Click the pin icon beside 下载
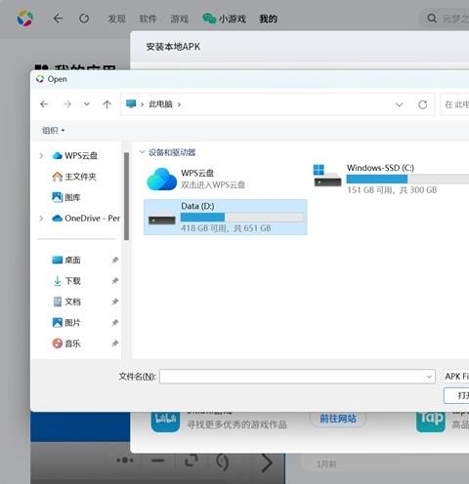Viewport: 469px width, 484px height. click(114, 281)
